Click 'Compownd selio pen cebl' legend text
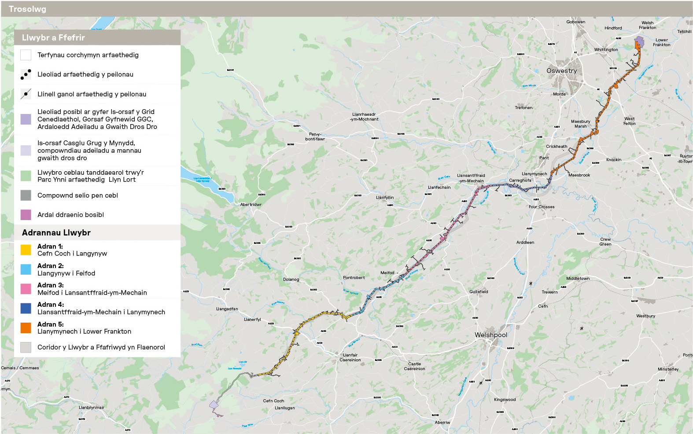 click(78, 195)
